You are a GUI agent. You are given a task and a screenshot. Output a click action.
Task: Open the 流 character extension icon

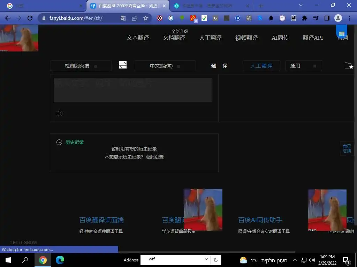[249, 18]
